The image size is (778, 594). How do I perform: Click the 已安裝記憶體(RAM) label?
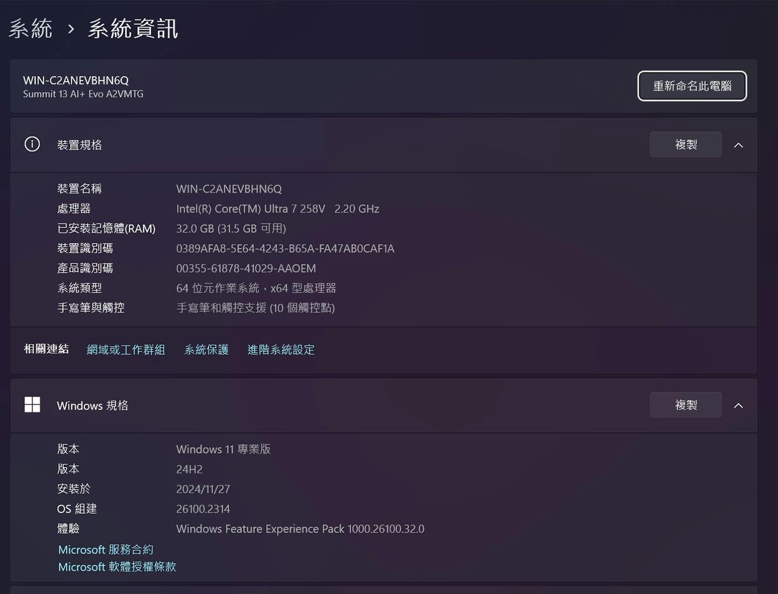[x=106, y=229]
